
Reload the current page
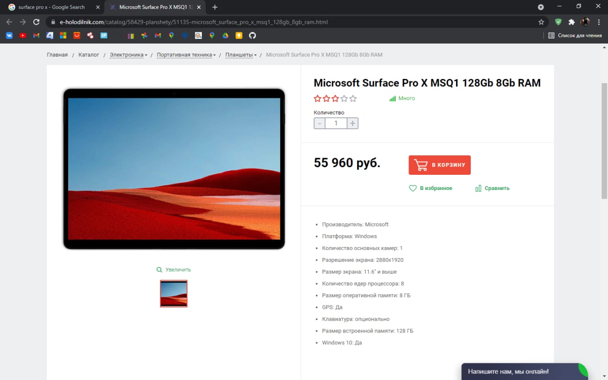coord(36,22)
